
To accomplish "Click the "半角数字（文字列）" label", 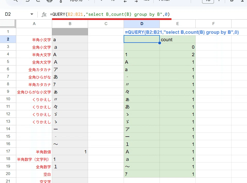I will coord(33,159).
